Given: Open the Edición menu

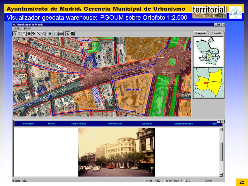Looking at the screenshot, I should (x=27, y=29).
